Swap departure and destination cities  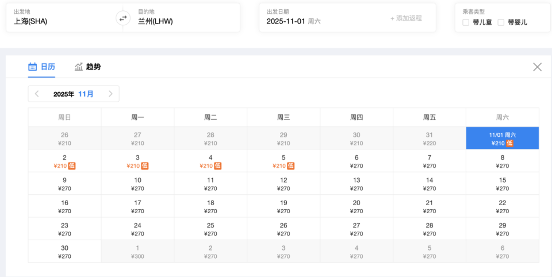click(x=122, y=18)
